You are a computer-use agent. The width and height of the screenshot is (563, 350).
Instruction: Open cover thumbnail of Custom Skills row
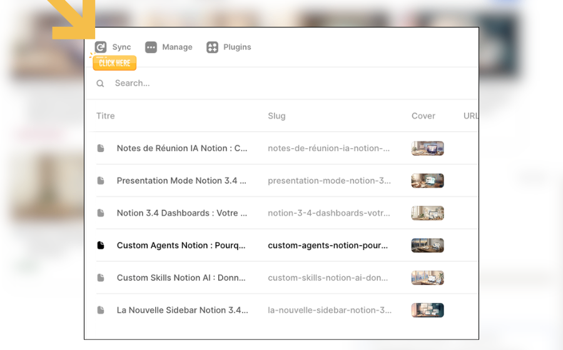428,277
